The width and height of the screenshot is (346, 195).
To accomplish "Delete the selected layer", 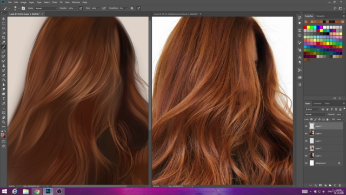I will click(x=340, y=185).
